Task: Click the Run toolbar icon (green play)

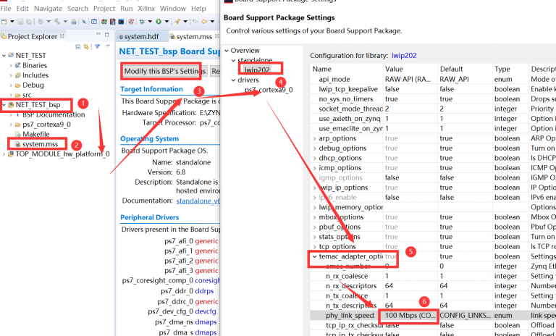Action: [159, 22]
